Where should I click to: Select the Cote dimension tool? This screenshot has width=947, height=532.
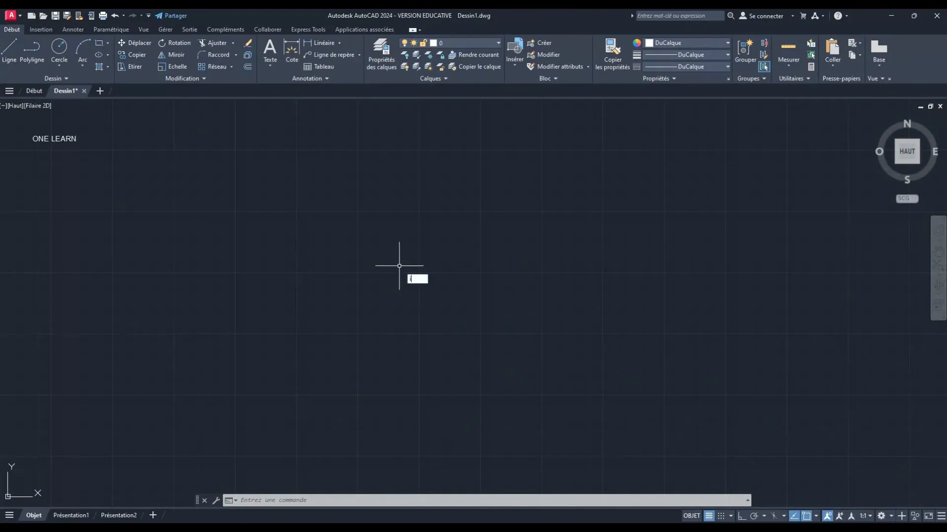(292, 51)
